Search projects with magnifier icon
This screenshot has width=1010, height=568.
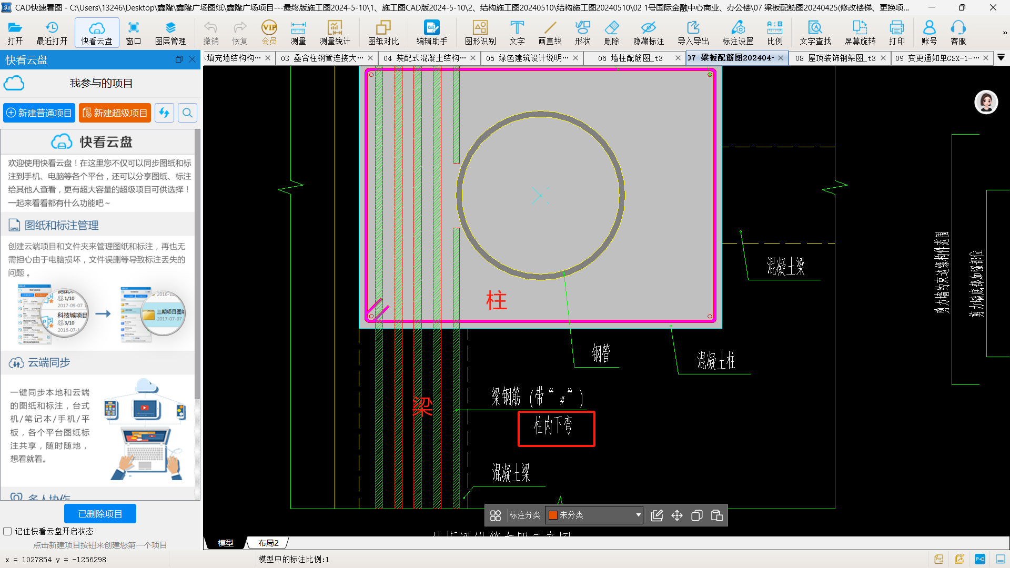pos(187,113)
